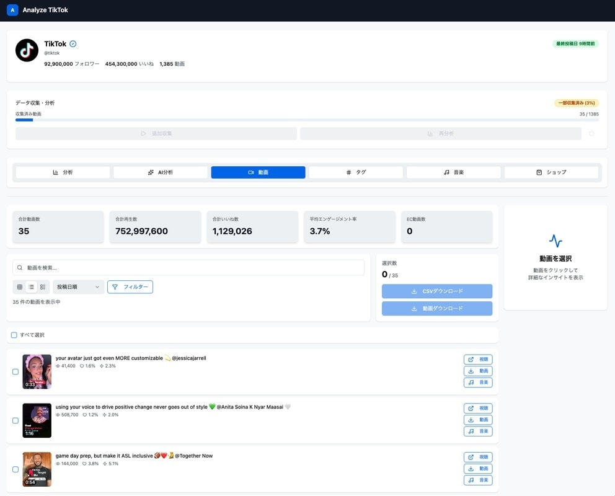The width and height of the screenshot is (615, 496).
Task: Go to the タグ tab
Action: 356,172
